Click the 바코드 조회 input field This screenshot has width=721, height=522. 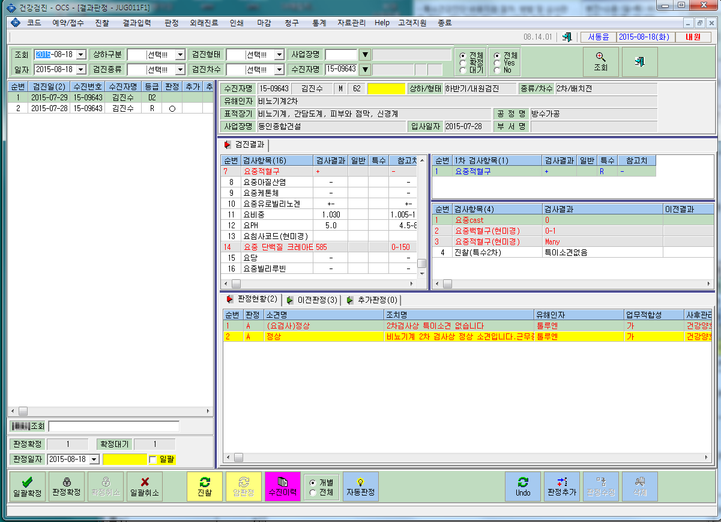(x=113, y=426)
